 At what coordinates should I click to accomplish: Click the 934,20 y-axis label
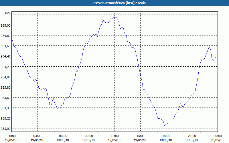[6, 67]
